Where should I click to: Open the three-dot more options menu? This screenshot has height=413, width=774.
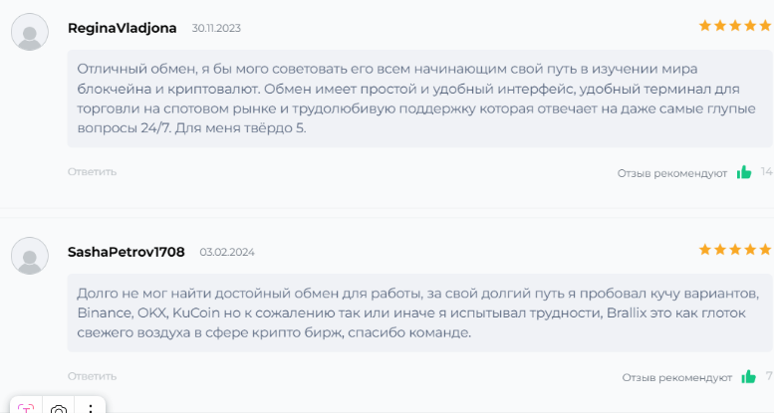click(90, 408)
